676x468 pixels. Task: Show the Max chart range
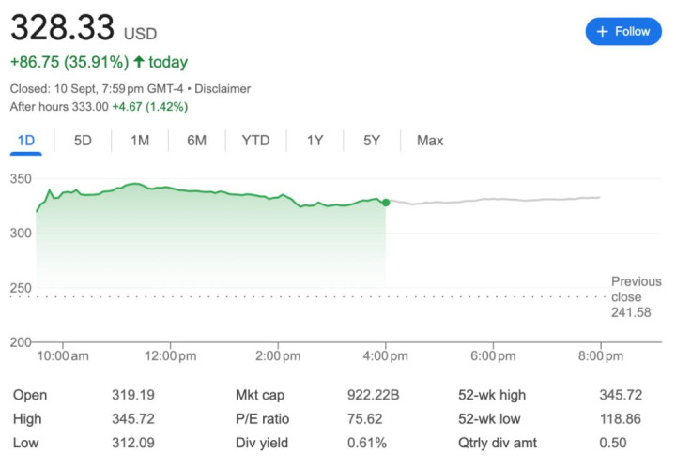(430, 141)
